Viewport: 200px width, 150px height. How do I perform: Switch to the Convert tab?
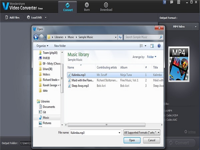[68, 7]
